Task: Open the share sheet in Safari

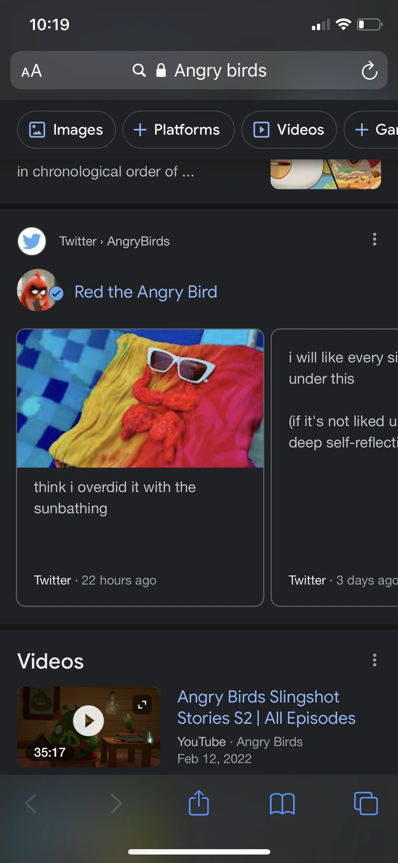Action: [x=198, y=803]
